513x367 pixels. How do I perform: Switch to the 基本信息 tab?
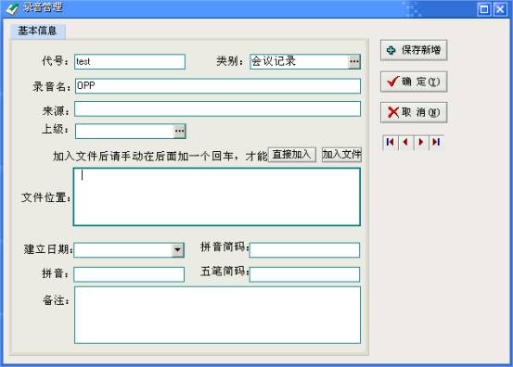click(37, 31)
